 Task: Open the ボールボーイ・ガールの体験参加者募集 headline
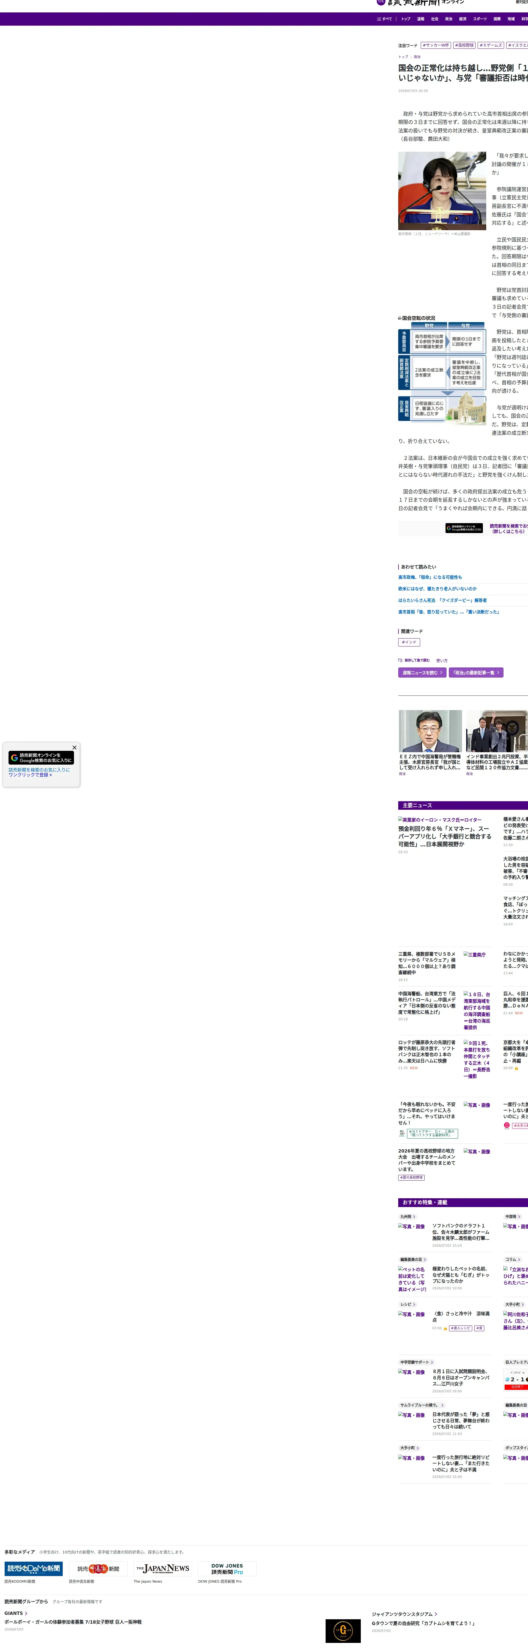pos(73,1622)
